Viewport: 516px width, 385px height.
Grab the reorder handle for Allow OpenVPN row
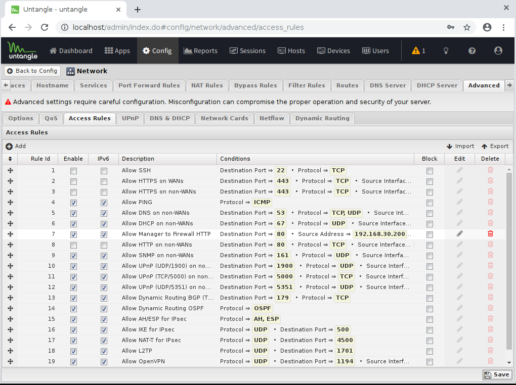click(10, 361)
